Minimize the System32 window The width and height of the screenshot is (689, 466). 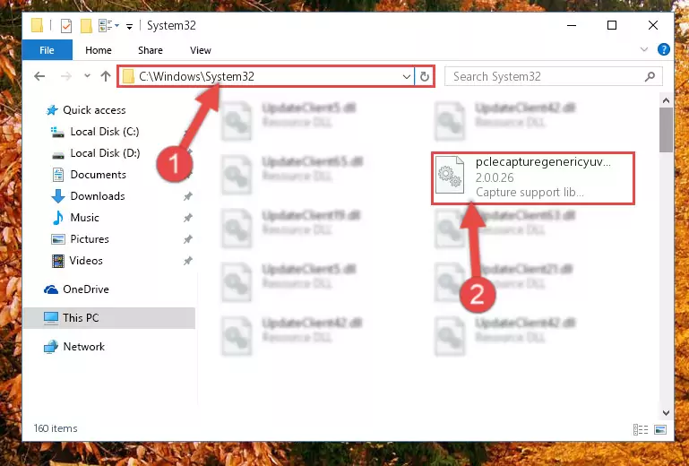pos(572,25)
